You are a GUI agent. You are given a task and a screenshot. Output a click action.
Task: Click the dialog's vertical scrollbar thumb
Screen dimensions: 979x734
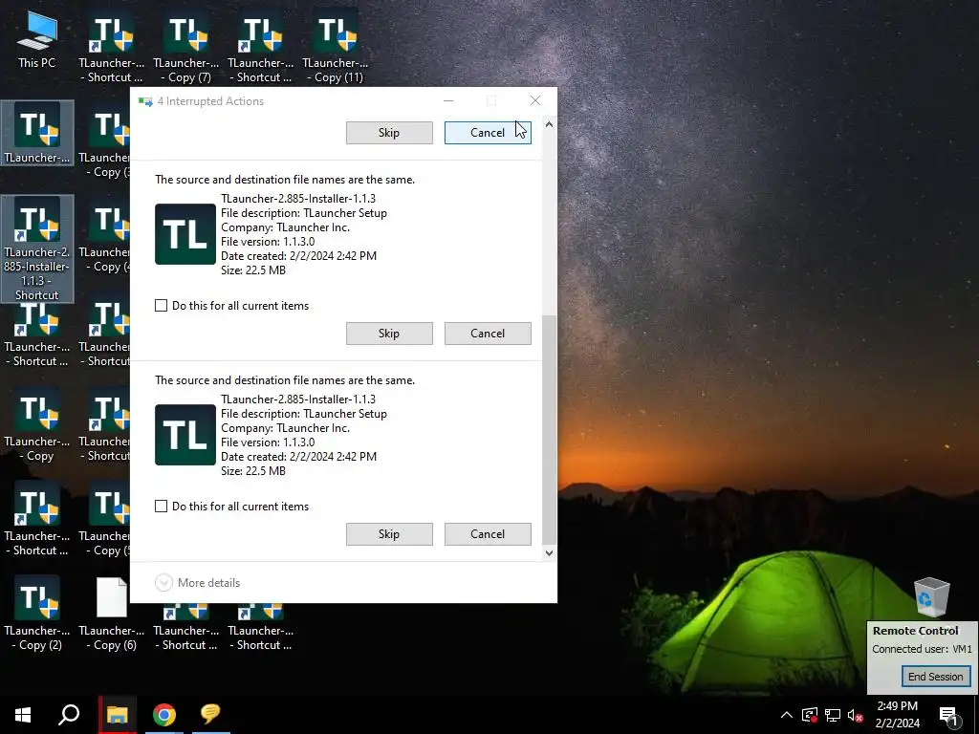(x=549, y=429)
